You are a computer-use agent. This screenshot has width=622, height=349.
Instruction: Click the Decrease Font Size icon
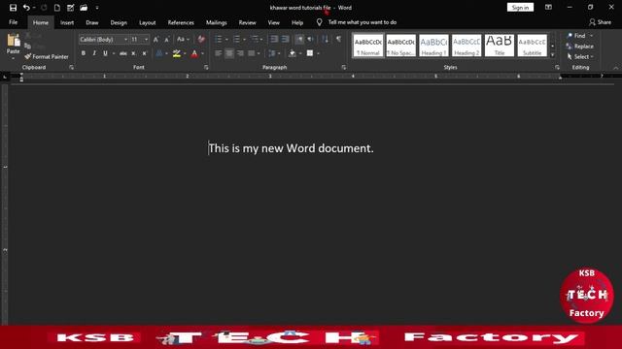click(166, 39)
